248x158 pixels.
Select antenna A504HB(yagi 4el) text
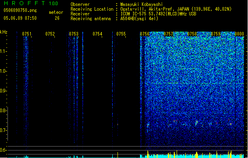click(x=139, y=19)
